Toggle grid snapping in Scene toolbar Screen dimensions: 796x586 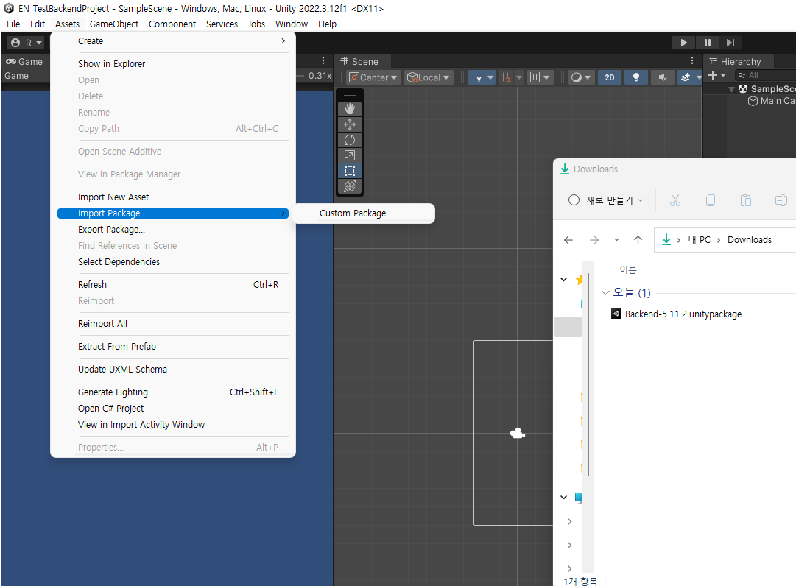point(506,77)
